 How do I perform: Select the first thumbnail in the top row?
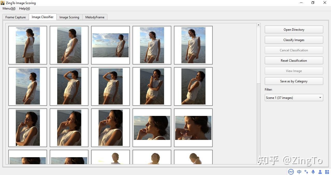28,45
